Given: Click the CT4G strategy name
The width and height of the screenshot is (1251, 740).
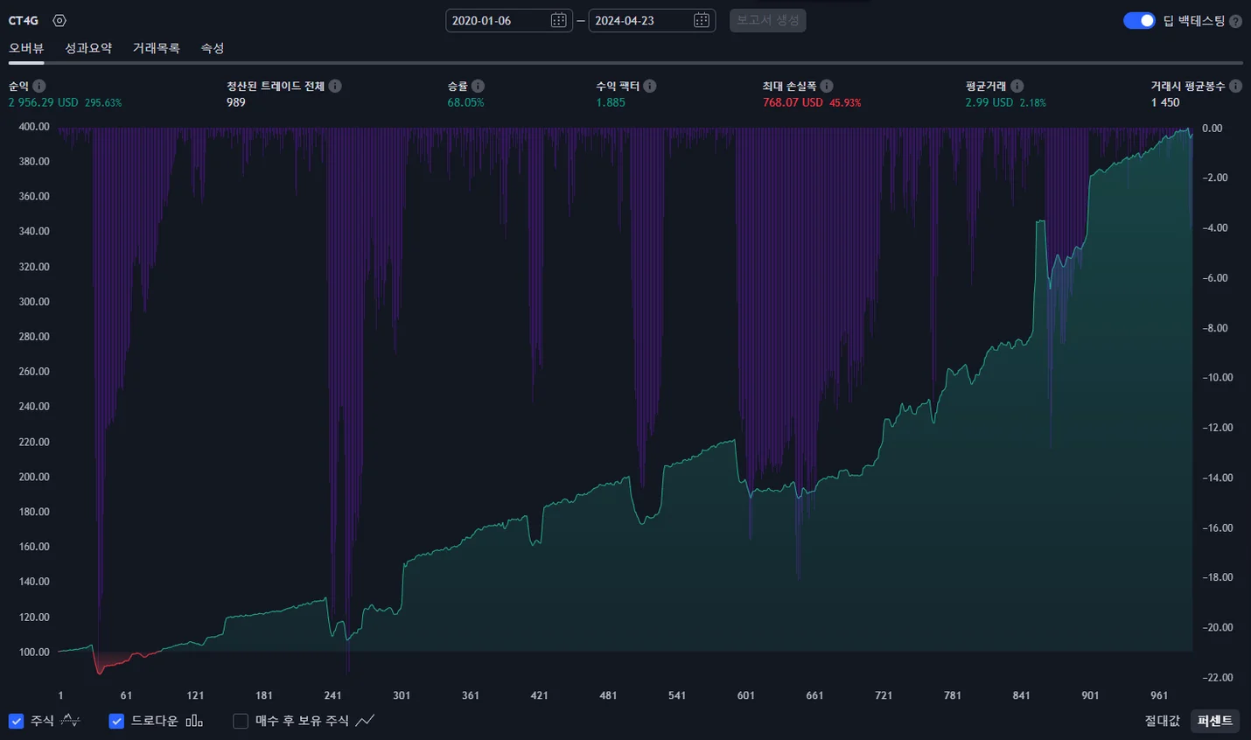Looking at the screenshot, I should point(24,20).
